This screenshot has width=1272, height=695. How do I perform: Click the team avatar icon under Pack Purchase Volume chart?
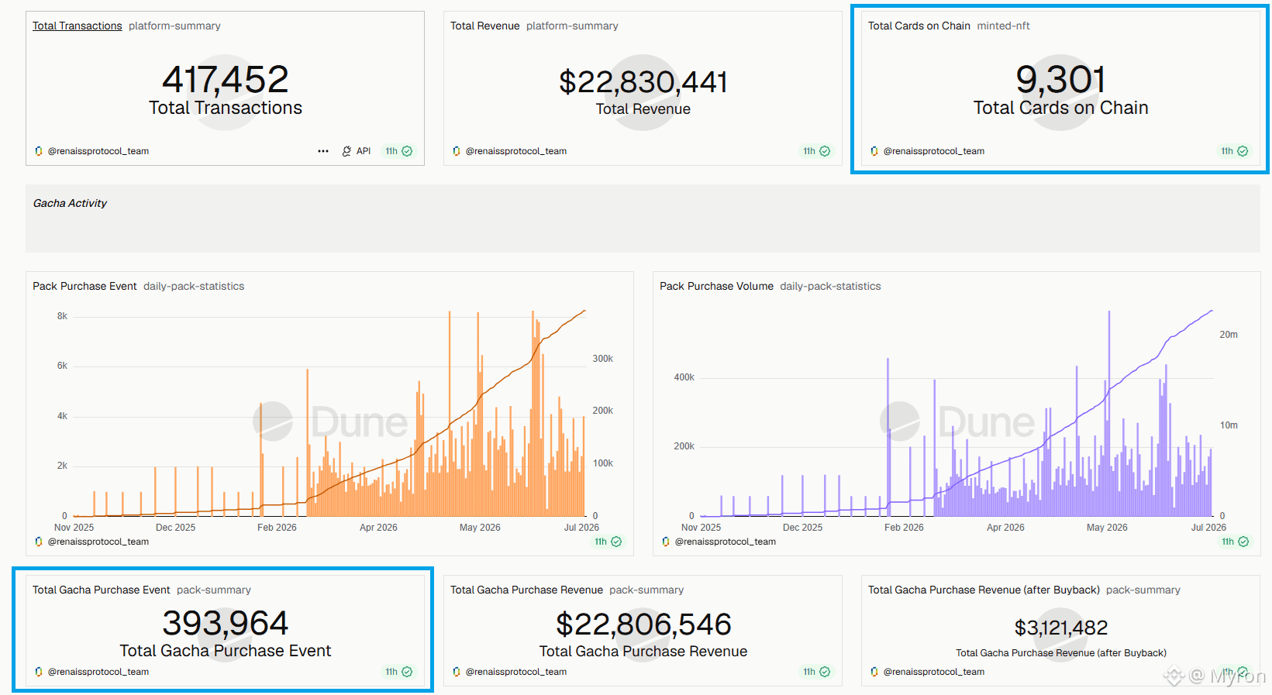click(x=666, y=542)
